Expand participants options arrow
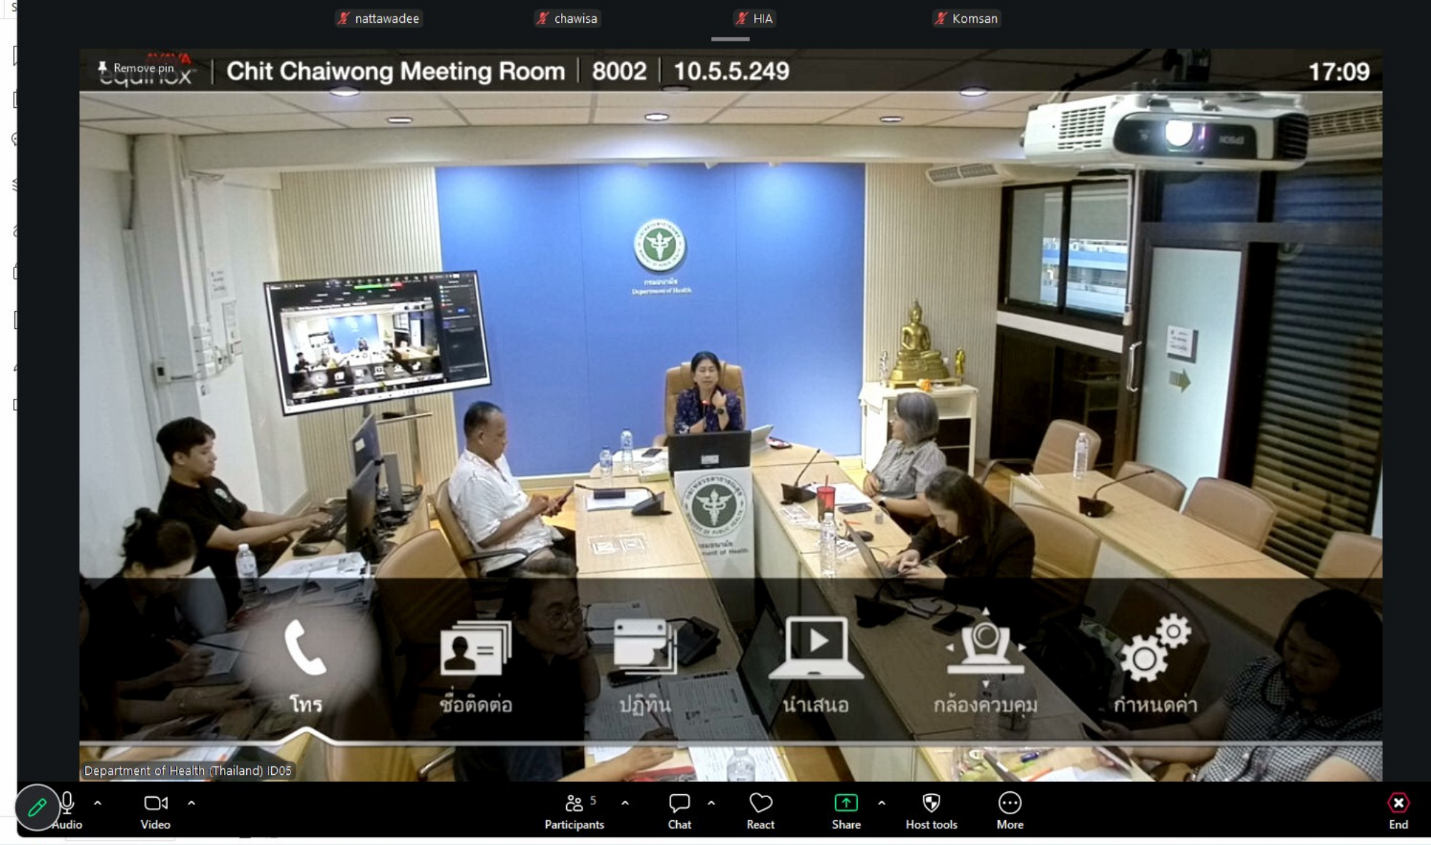 (x=625, y=804)
